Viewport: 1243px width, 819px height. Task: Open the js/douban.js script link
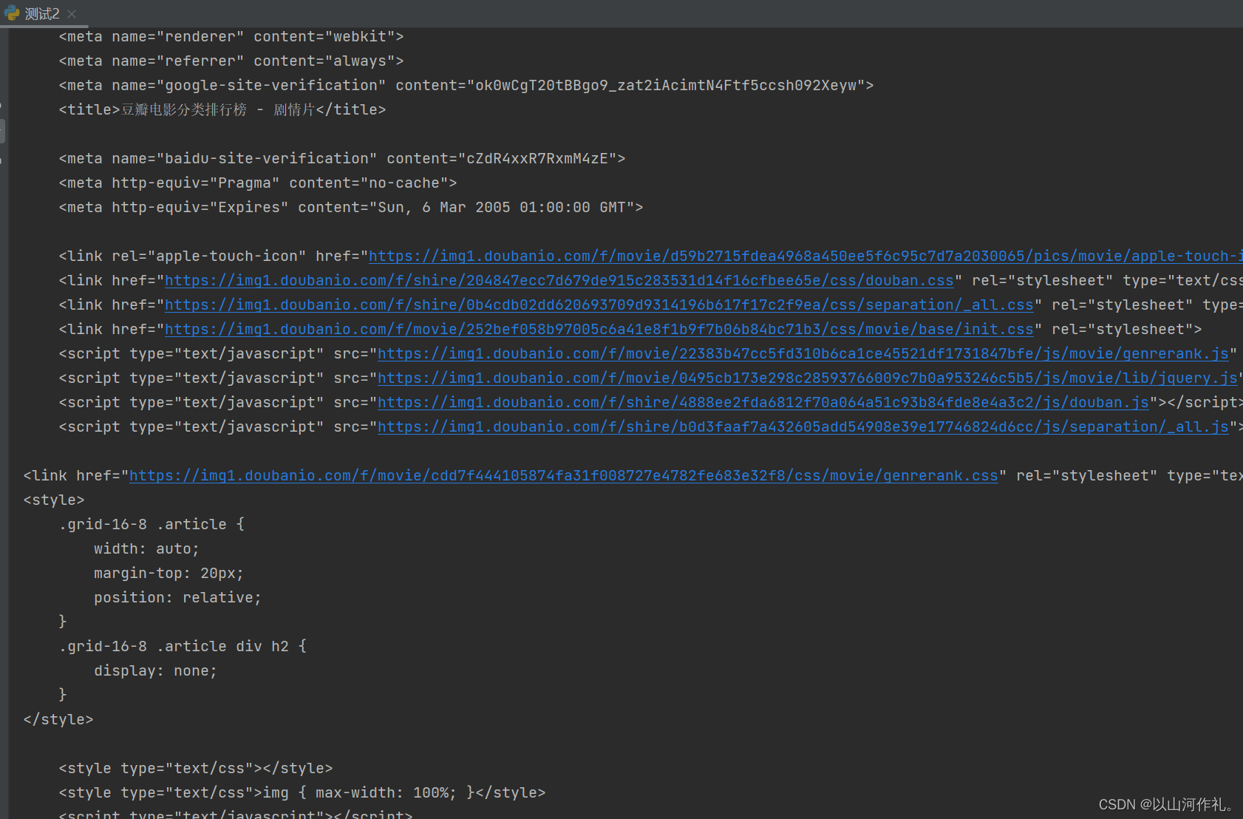click(x=763, y=403)
